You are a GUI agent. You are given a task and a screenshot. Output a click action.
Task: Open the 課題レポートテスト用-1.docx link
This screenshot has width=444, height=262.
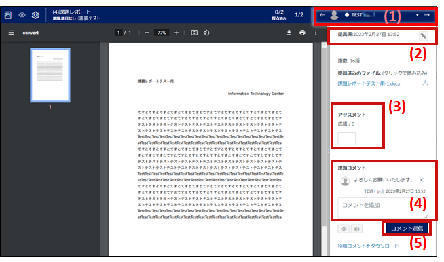(x=369, y=83)
